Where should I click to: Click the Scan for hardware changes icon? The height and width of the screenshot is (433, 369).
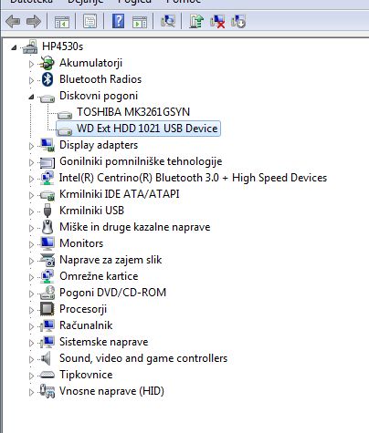[x=168, y=21]
